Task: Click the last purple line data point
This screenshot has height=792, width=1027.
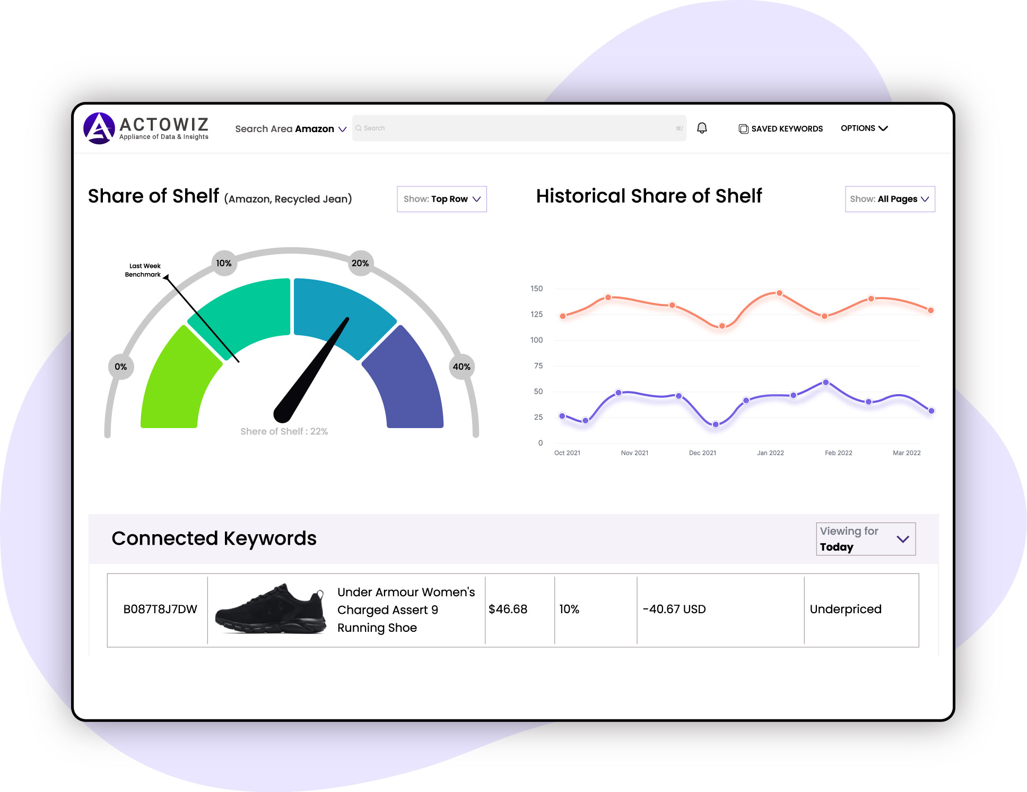Action: [931, 411]
